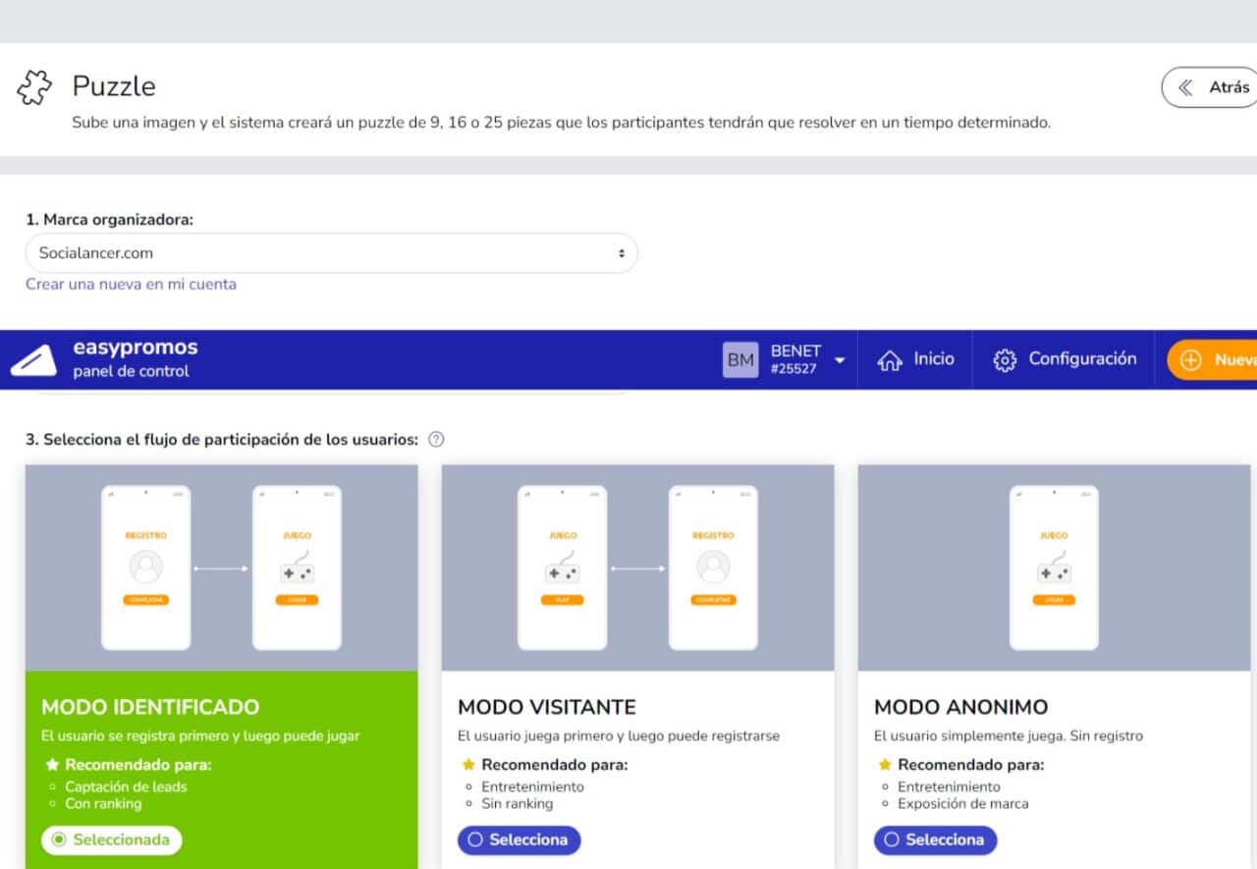
Task: Click the 'MODO IDENTIFICADO' heading
Action: pos(150,707)
